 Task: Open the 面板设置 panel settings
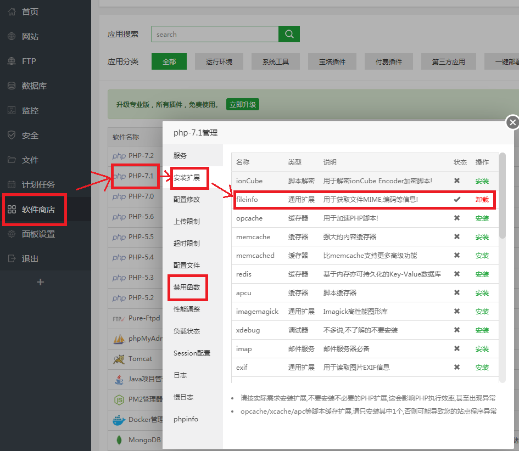[32, 234]
